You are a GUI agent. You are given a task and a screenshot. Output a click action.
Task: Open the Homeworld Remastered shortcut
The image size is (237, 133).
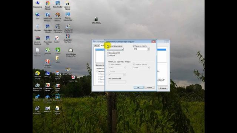pos(47,99)
